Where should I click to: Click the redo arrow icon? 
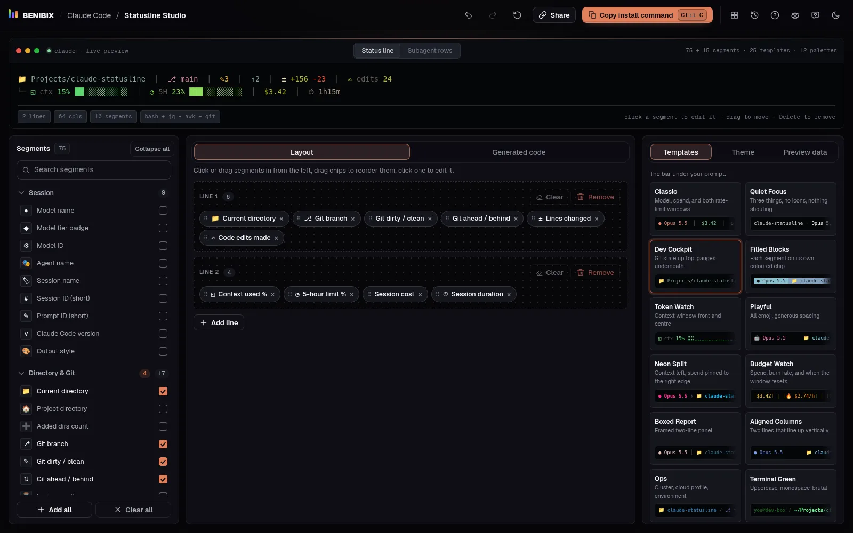(493, 15)
